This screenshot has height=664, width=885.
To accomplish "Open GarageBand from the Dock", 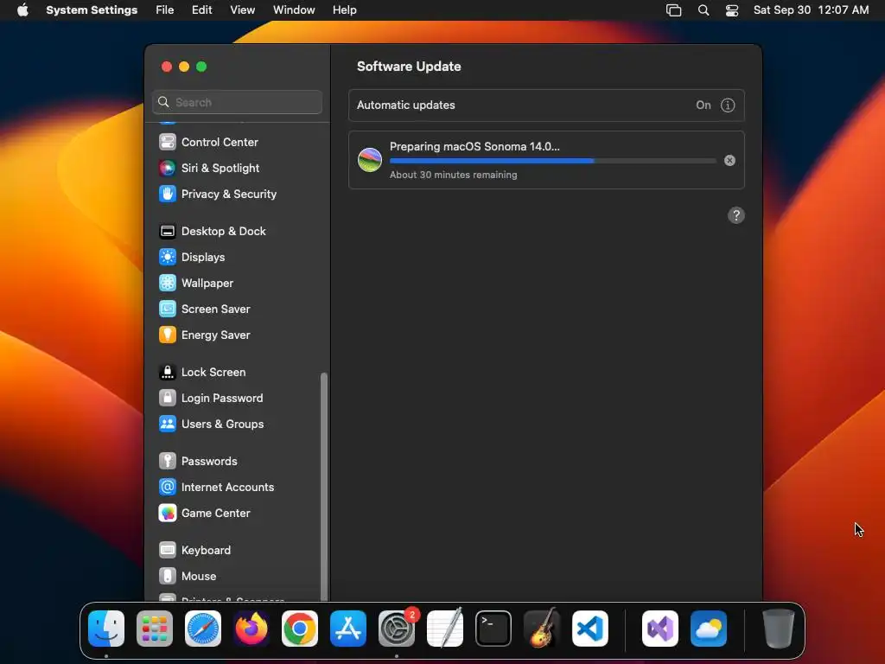I will (x=542, y=629).
